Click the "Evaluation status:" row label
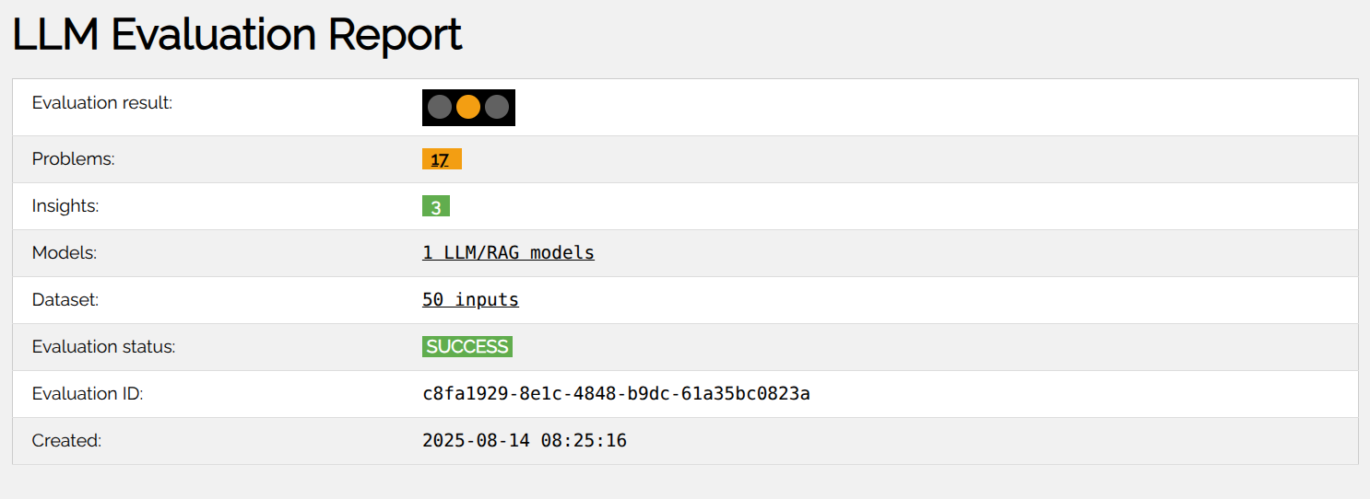Screen dimensions: 1370x499 103,347
